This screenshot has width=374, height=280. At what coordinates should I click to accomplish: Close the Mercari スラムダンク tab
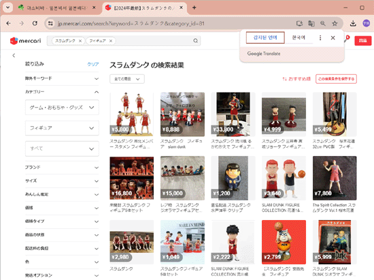tap(181, 7)
